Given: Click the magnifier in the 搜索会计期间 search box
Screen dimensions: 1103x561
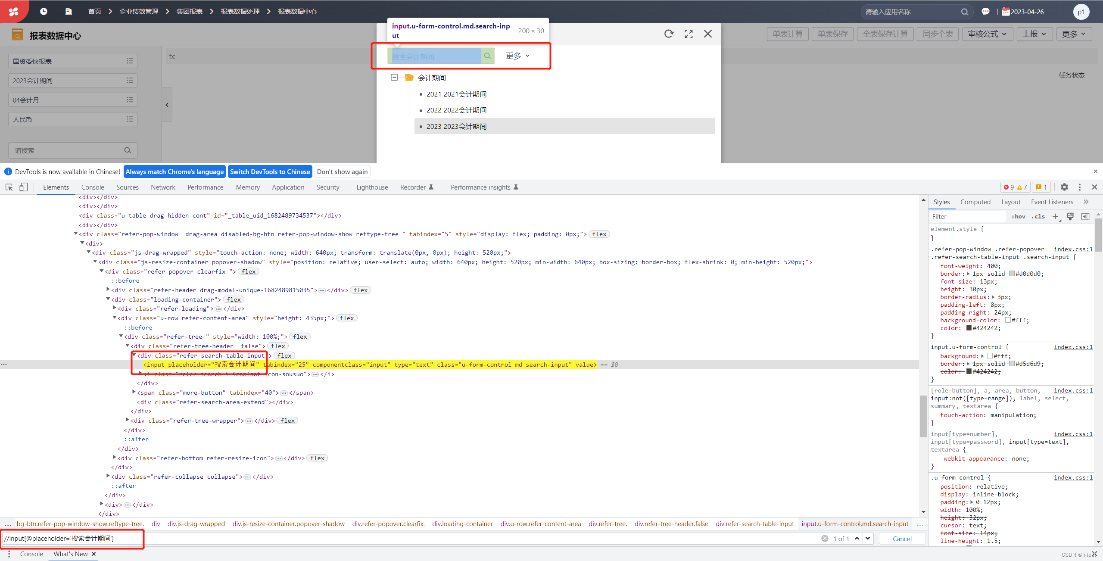Looking at the screenshot, I should coord(487,56).
